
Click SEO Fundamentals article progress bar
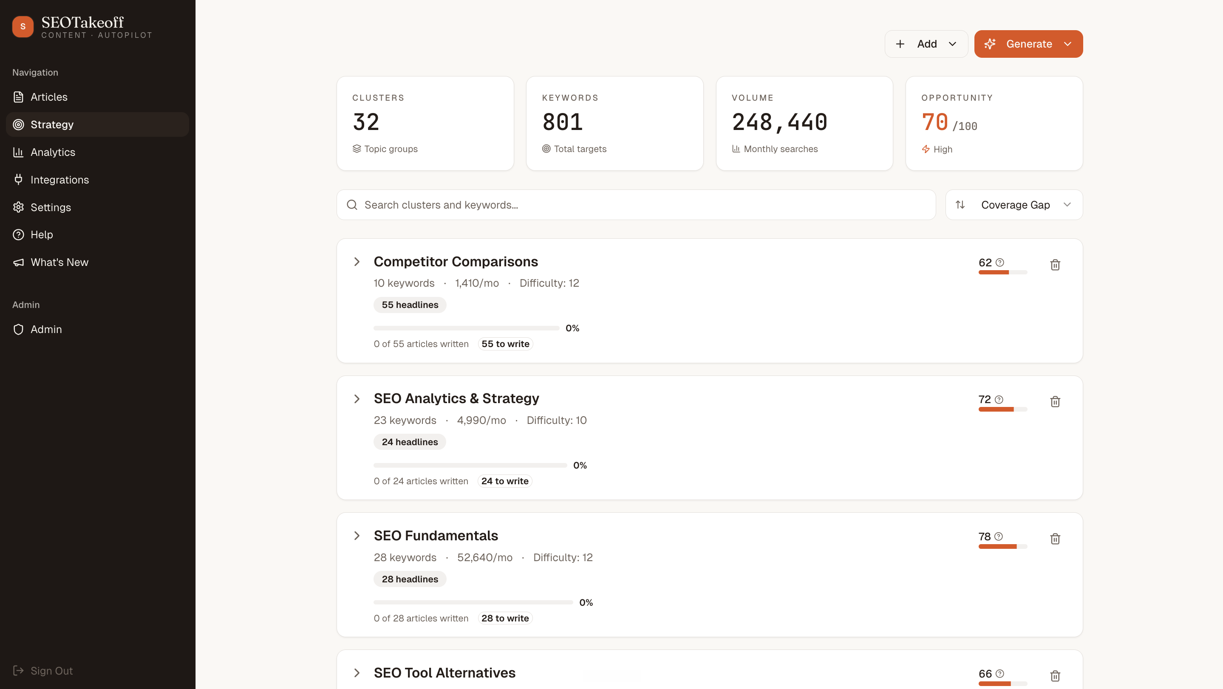pos(473,602)
